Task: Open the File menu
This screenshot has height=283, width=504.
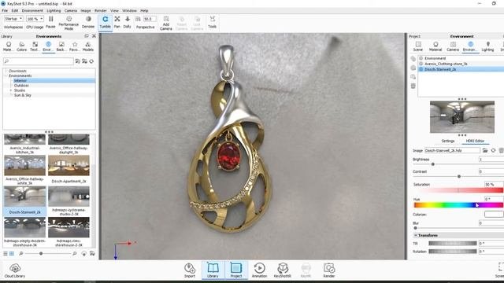Action: point(5,10)
